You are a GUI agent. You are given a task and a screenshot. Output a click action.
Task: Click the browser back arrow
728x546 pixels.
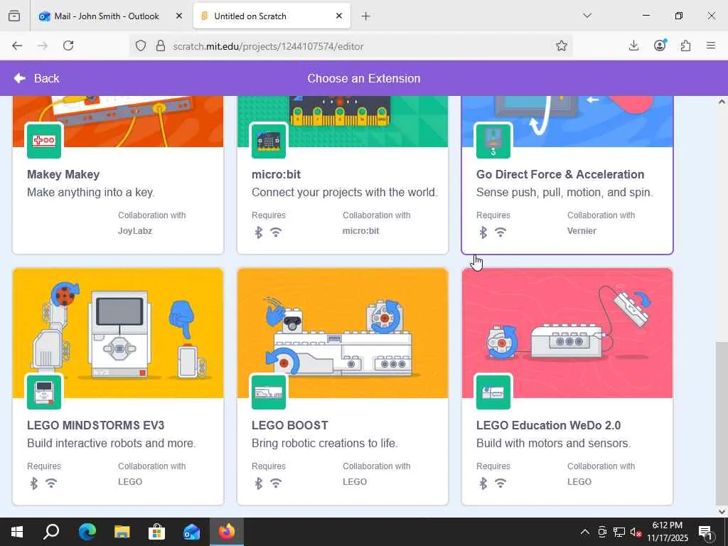coord(17,45)
